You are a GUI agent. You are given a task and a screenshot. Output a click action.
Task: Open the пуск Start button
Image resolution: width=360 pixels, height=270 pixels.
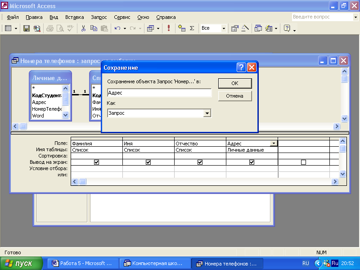(21, 263)
